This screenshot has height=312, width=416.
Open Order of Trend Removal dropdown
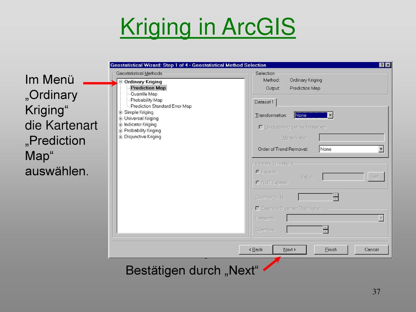(381, 149)
